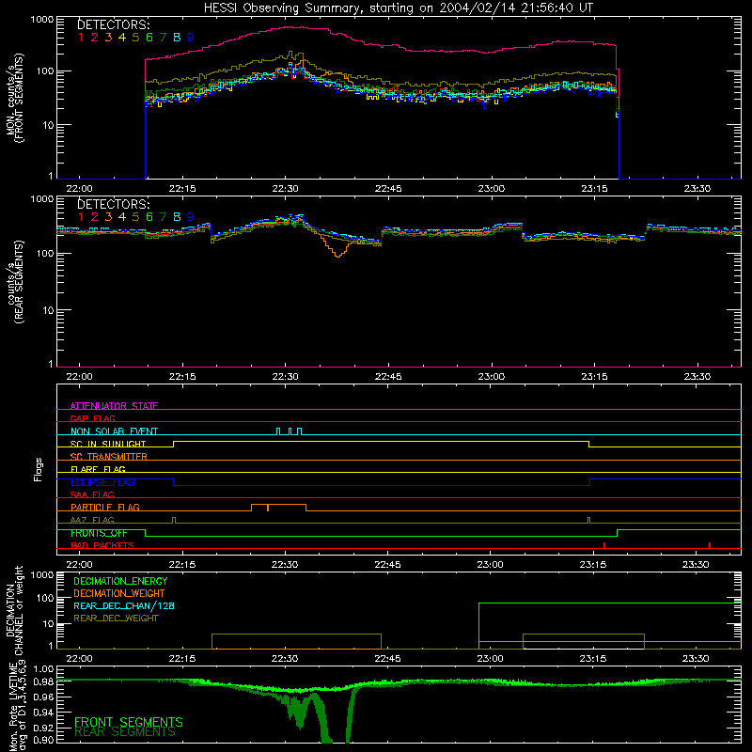Click the DECIMATION CHANNEL or weight axis title
The height and width of the screenshot is (752, 752).
coord(15,611)
